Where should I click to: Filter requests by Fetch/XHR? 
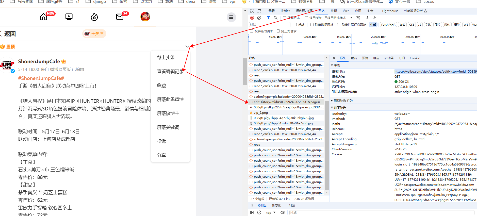click(388, 25)
